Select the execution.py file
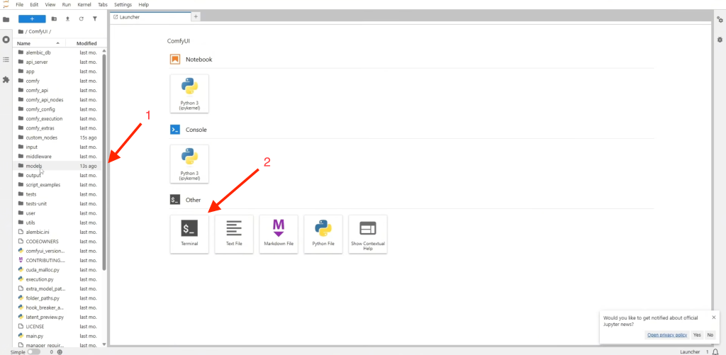Viewport: 726px width, 355px height. coord(57,279)
